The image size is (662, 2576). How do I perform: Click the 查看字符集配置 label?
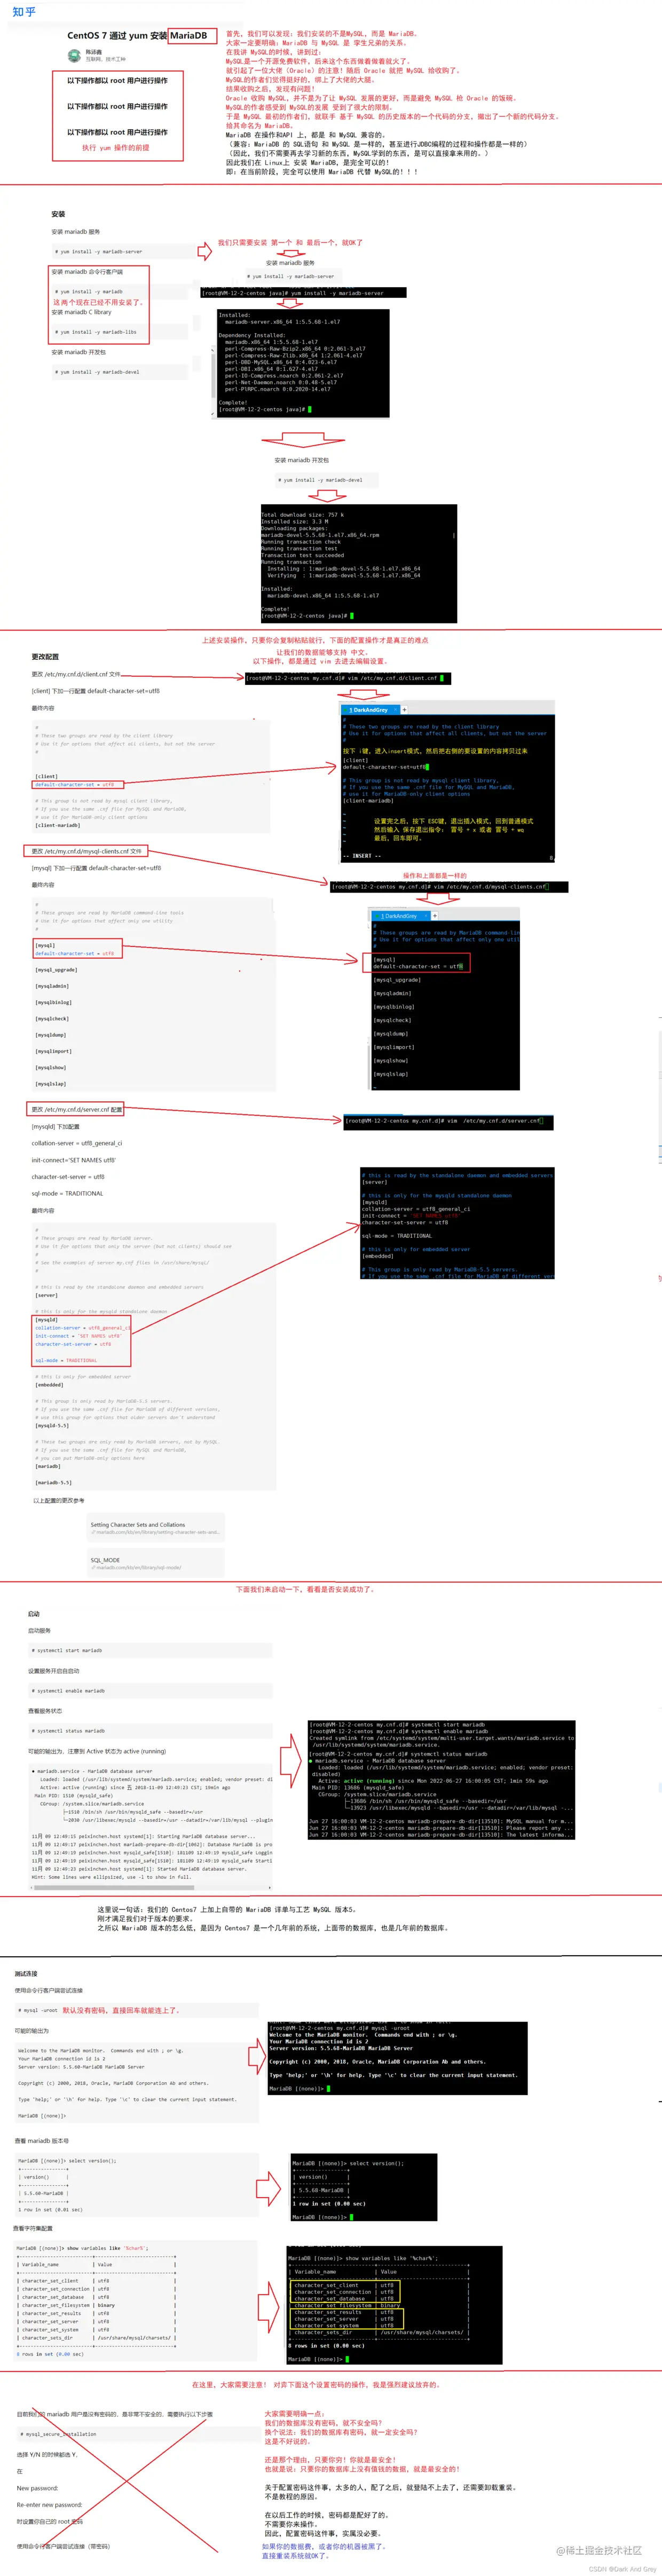[x=33, y=2228]
